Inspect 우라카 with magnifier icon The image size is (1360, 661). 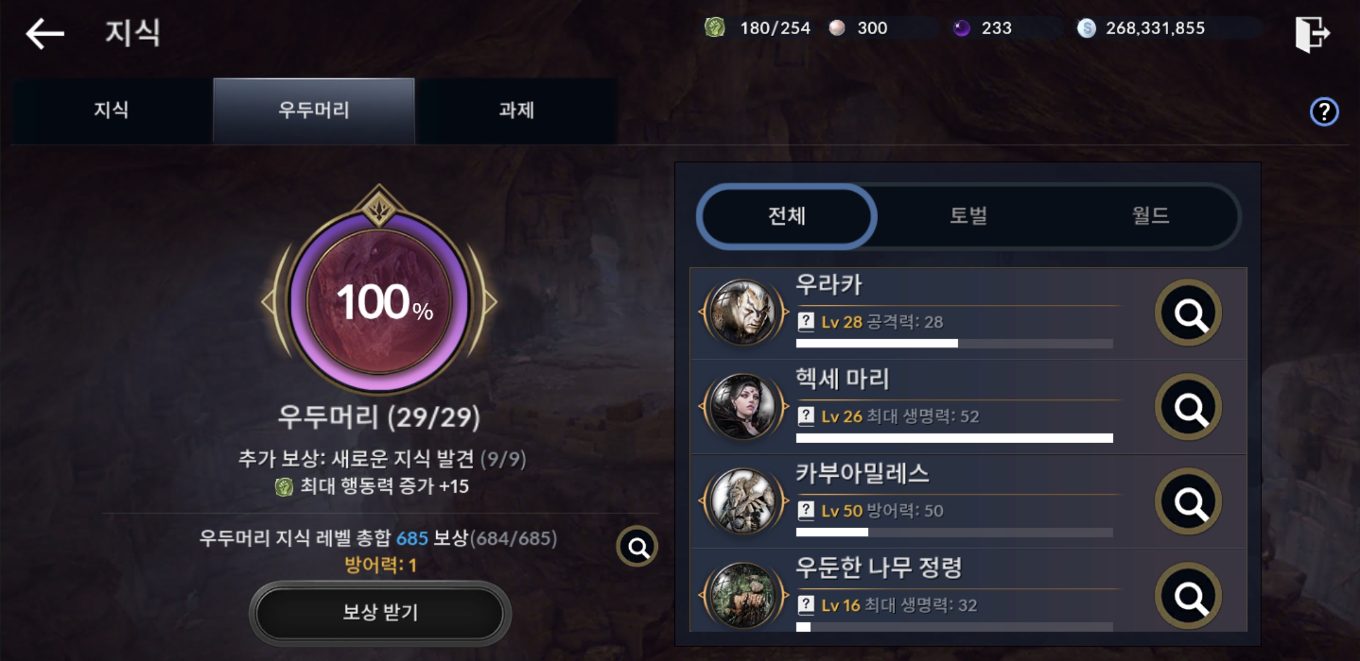tap(1188, 313)
